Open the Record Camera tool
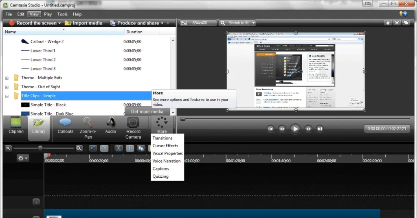Viewport: 417px width, 218px height. [x=133, y=128]
